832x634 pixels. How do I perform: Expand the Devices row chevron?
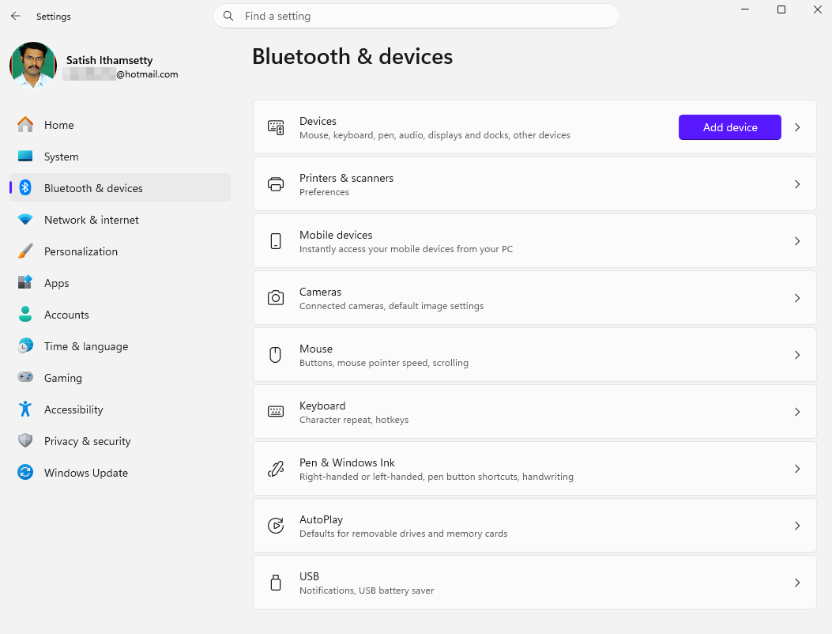[797, 127]
